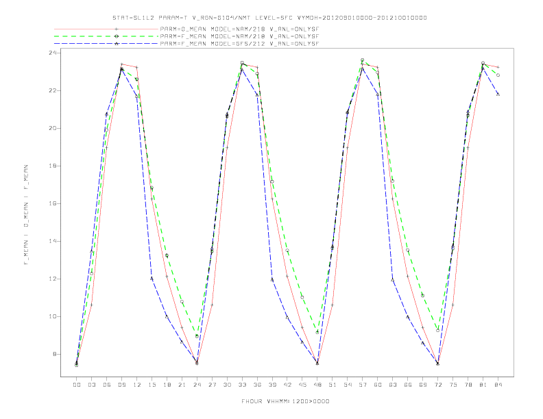Click the x-axis hour label 84
543x419 pixels.
[x=498, y=385]
